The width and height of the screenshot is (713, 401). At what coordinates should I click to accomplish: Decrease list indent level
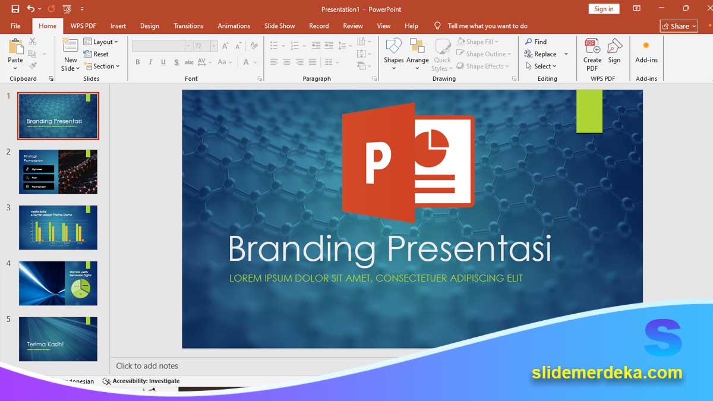click(x=316, y=45)
